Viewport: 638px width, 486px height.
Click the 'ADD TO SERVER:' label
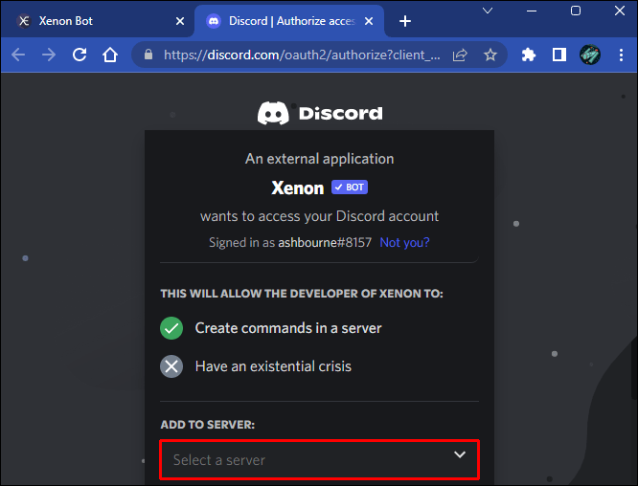(x=208, y=425)
